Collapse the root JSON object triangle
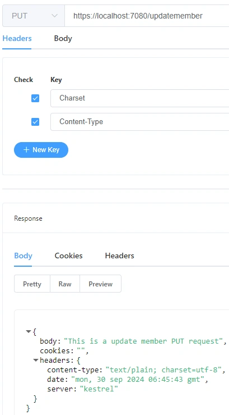Screen dimensions: 229x415 (28, 332)
